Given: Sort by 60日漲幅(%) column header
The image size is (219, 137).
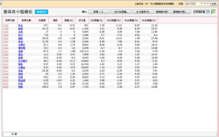Looking at the screenshot, I should point(149,20).
